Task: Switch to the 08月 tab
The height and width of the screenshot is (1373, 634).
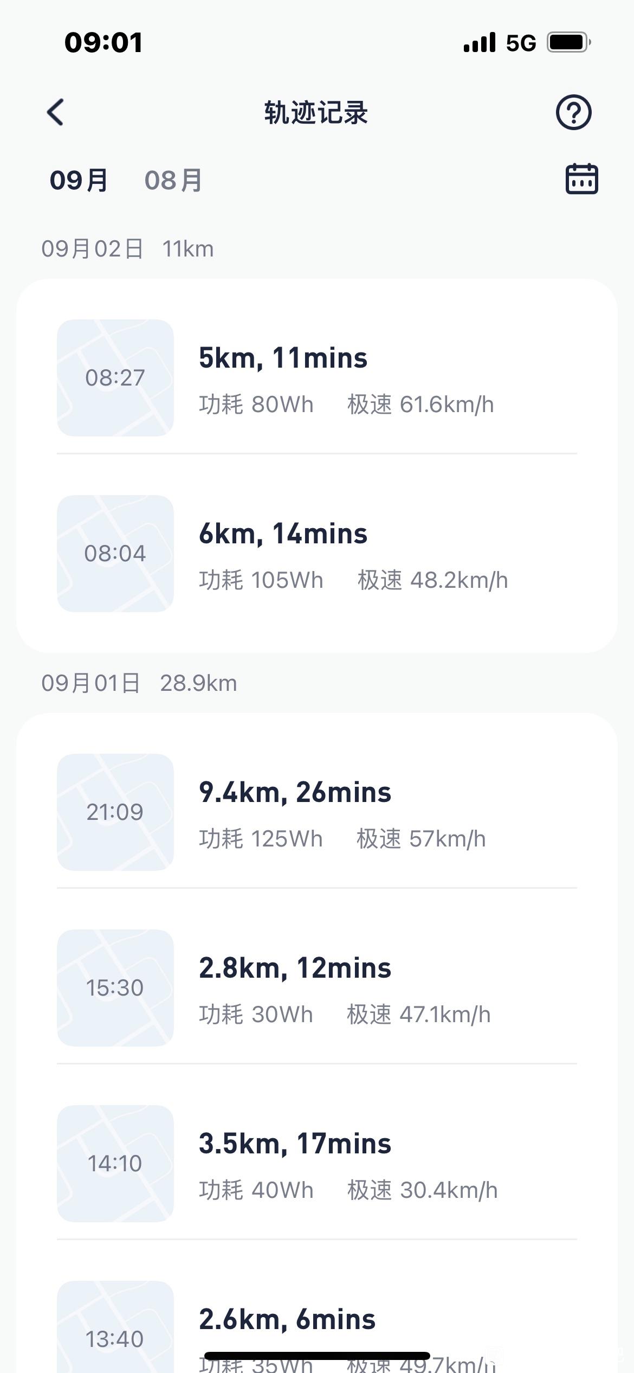Action: click(173, 181)
